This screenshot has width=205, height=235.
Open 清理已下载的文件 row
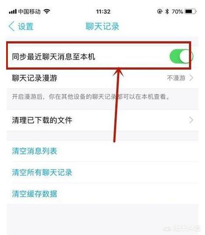(102, 120)
